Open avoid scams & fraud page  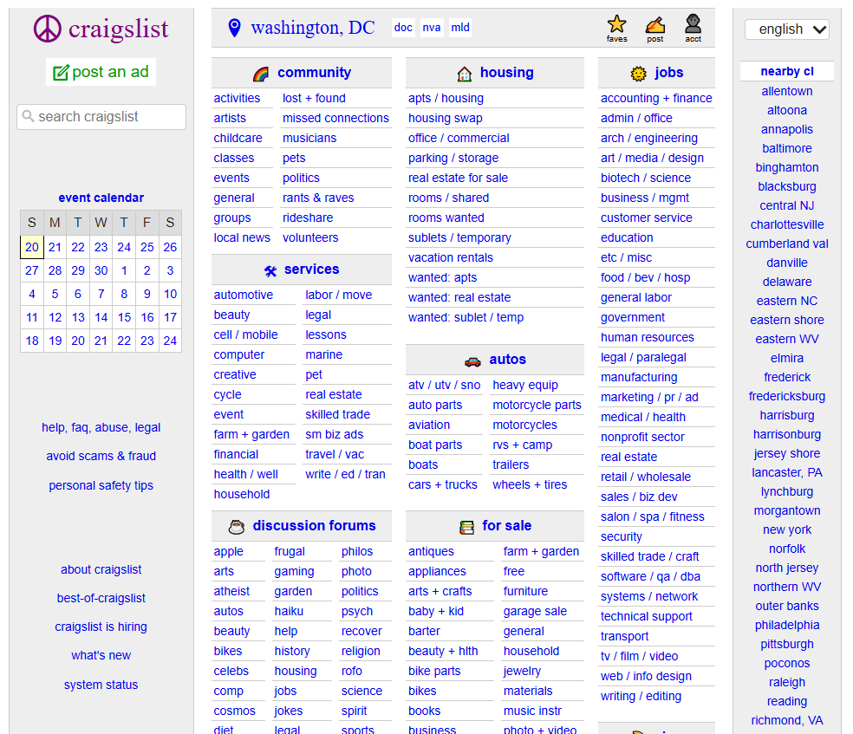click(101, 456)
